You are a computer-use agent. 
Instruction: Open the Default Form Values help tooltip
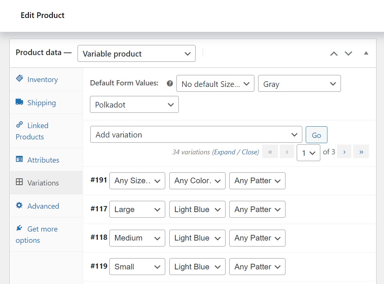(170, 83)
